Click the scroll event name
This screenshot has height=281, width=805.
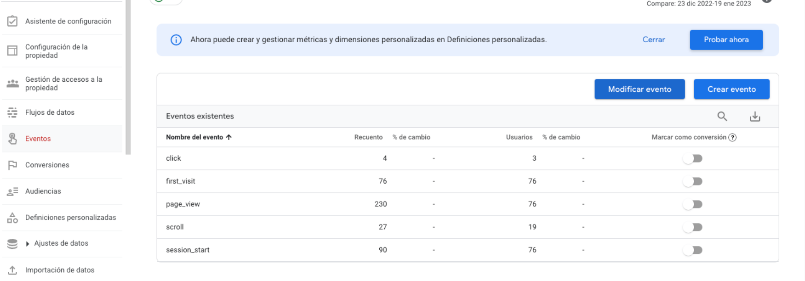[x=175, y=227]
